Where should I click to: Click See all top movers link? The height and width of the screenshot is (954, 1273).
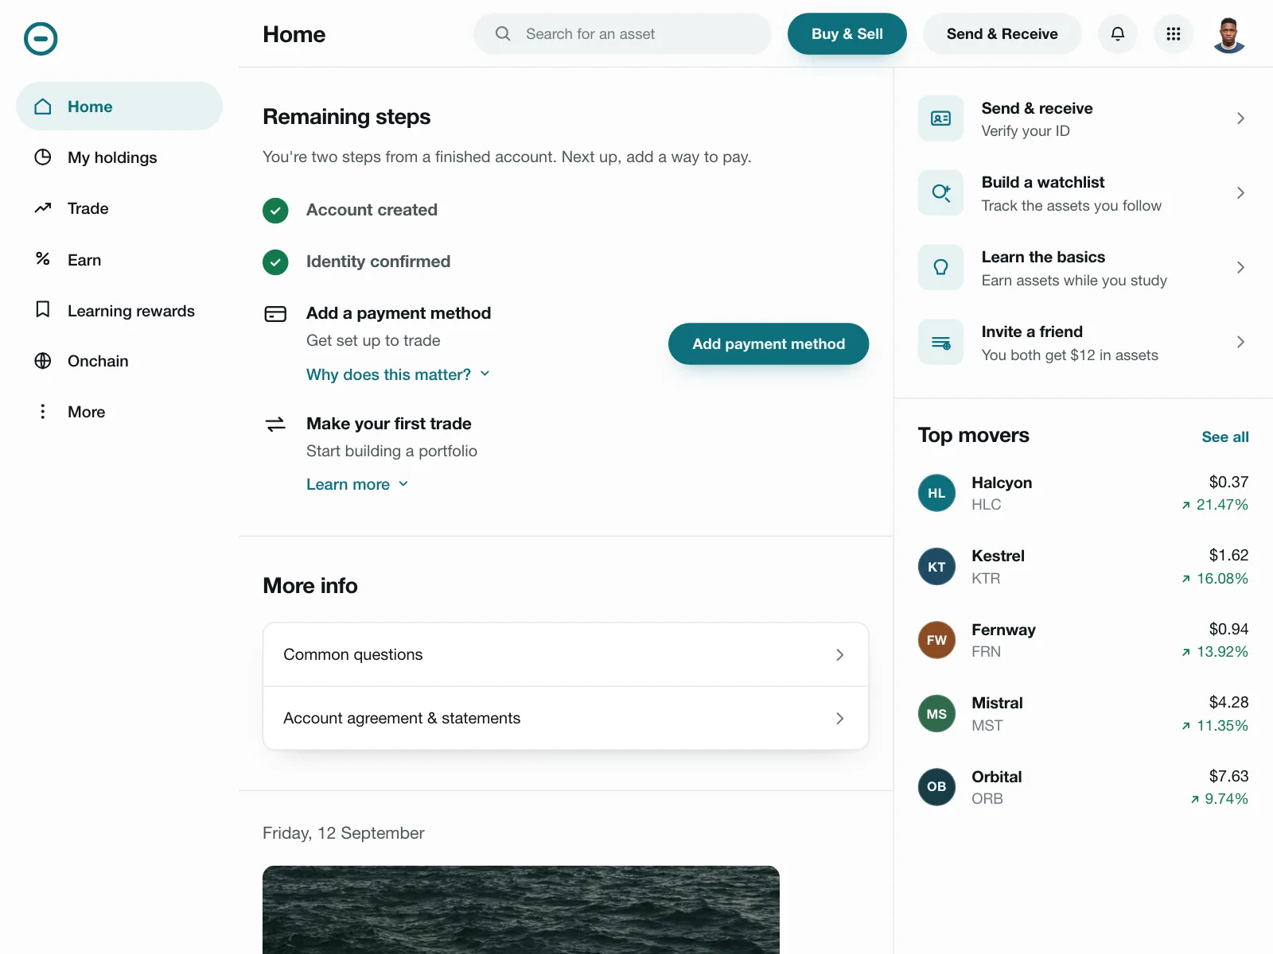(1225, 436)
